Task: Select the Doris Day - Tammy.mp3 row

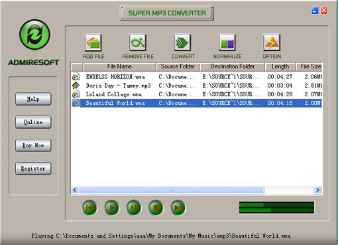Action: (197, 86)
